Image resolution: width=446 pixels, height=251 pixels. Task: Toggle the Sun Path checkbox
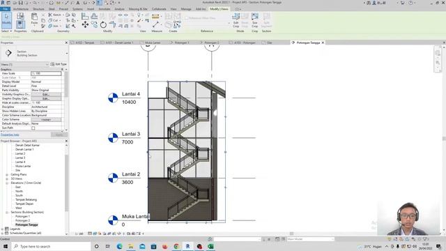click(33, 128)
